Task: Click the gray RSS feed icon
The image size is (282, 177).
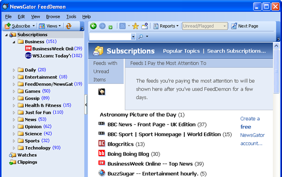Action: (x=122, y=26)
